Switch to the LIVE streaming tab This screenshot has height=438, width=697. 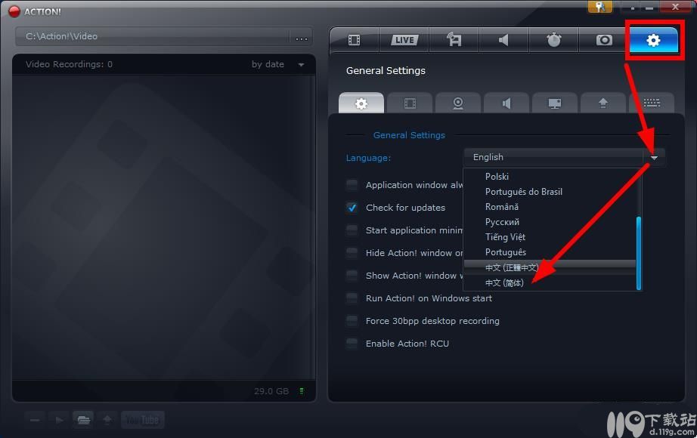[x=404, y=40]
